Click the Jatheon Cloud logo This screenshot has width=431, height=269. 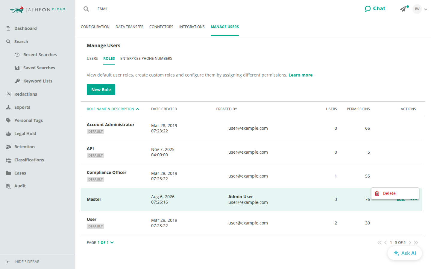point(37,10)
